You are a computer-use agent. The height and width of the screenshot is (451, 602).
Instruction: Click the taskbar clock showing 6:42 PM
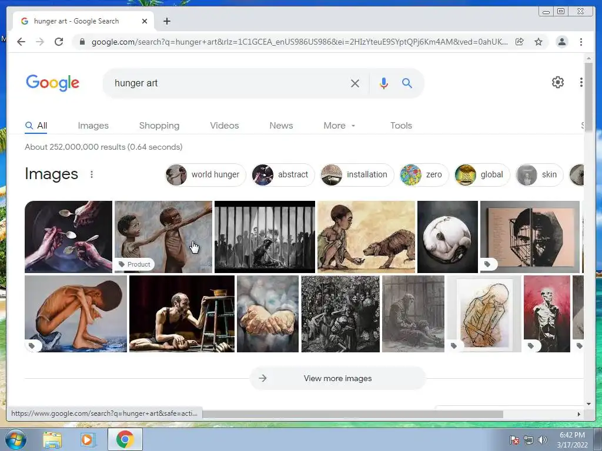click(572, 440)
